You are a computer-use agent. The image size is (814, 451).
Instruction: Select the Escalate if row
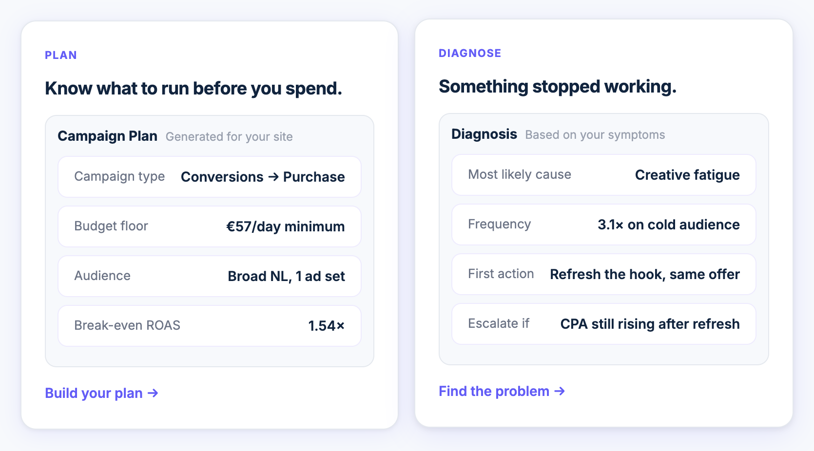click(x=603, y=324)
